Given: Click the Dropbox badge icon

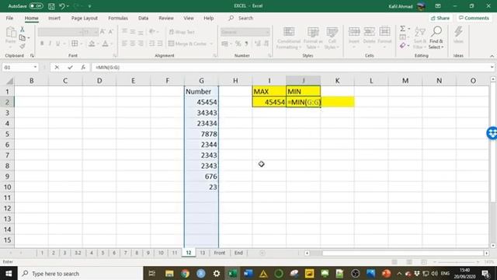Looking at the screenshot, I should click(x=492, y=133).
